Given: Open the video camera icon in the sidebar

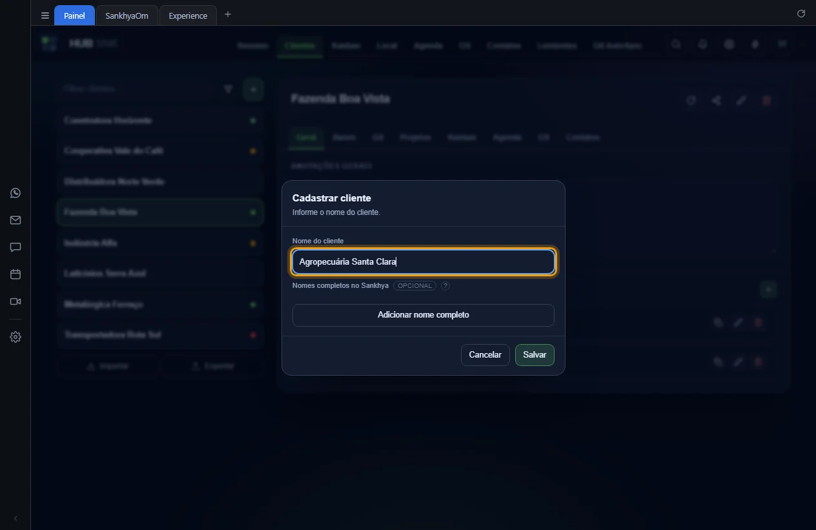Looking at the screenshot, I should coord(15,301).
